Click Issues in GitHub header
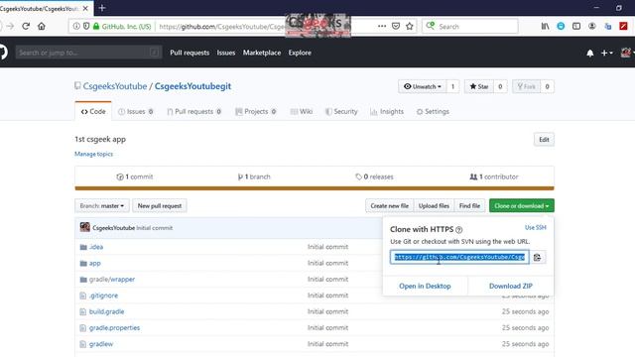 [x=226, y=53]
